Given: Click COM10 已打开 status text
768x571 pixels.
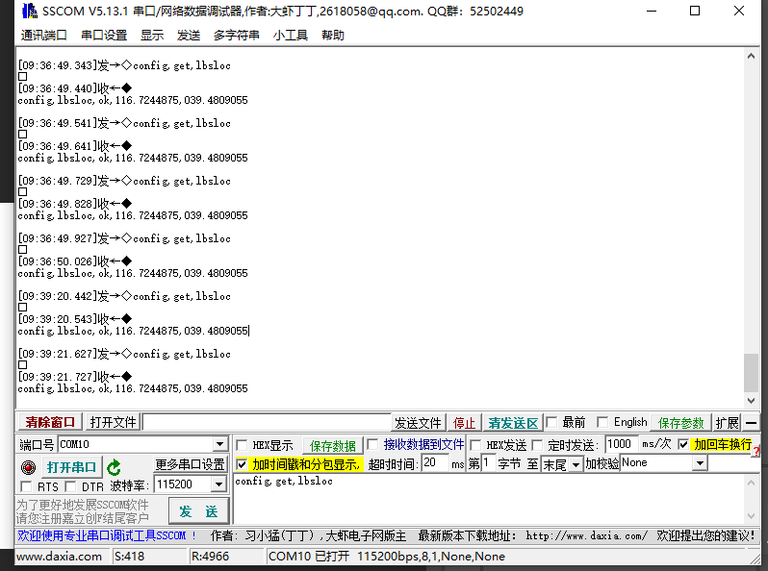Looking at the screenshot, I should coord(309,557).
